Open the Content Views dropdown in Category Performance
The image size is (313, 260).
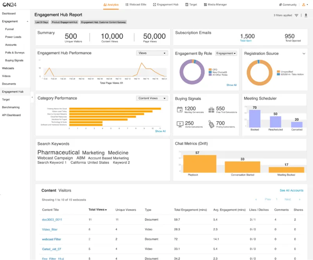(152, 99)
